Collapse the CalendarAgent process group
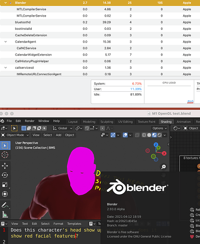200x244 pixels. coord(5,41)
